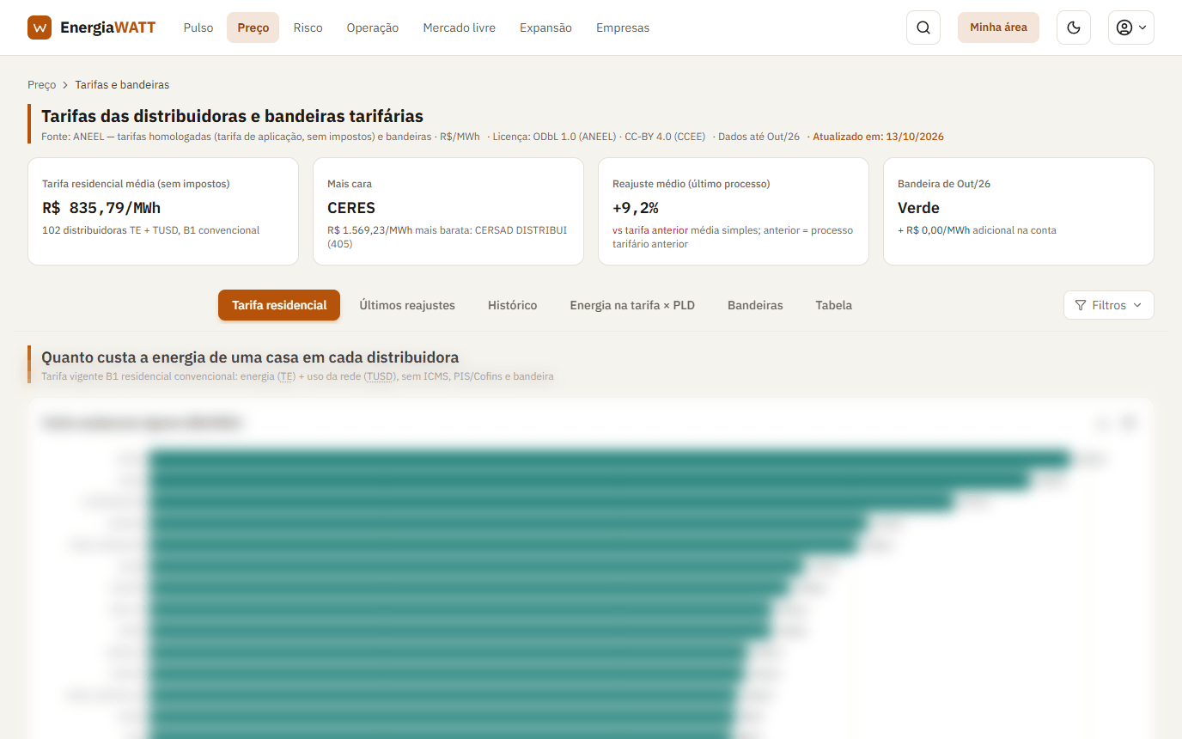Click the TUSD abbreviation in subtitle
Viewport: 1182px width, 739px height.
pyautogui.click(x=379, y=376)
